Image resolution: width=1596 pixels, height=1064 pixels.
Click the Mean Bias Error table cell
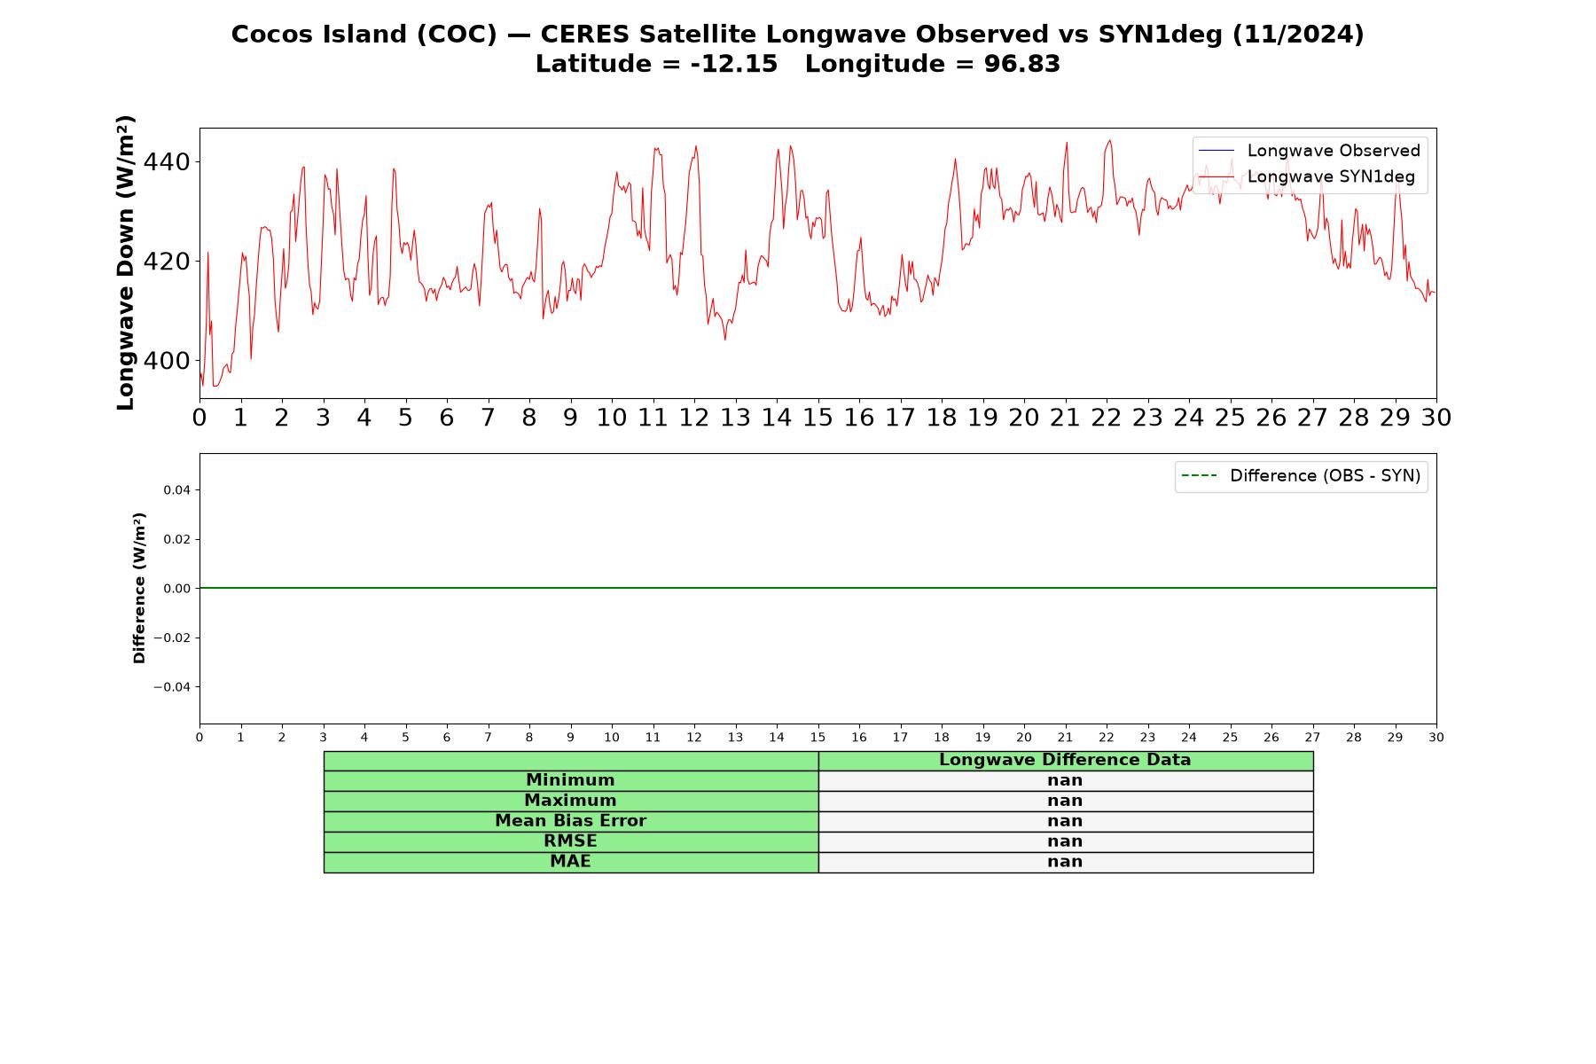click(570, 821)
